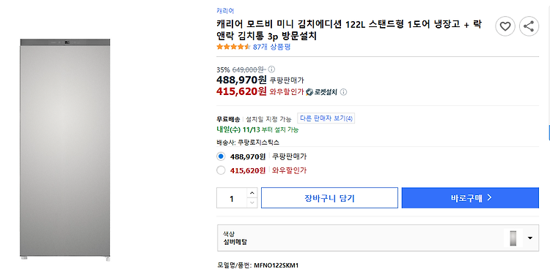The height and width of the screenshot is (269, 550).
Task: Click info icon next to 로켓설치
Action: click(344, 92)
